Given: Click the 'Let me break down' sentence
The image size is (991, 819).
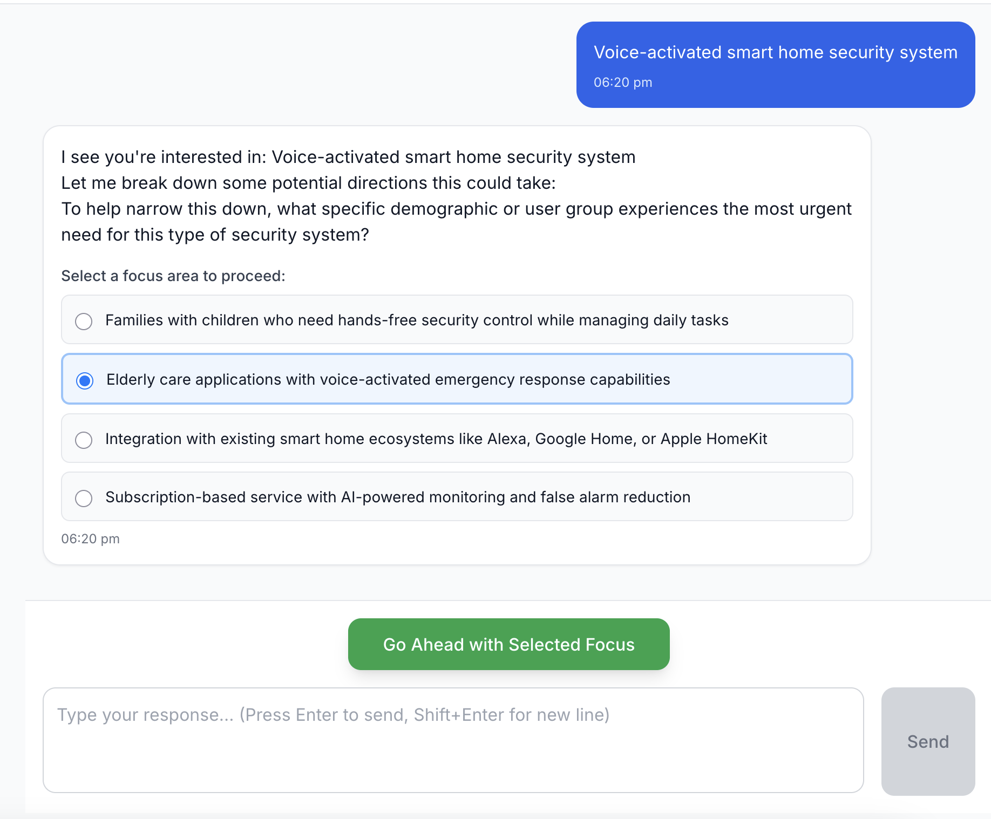Looking at the screenshot, I should point(308,183).
